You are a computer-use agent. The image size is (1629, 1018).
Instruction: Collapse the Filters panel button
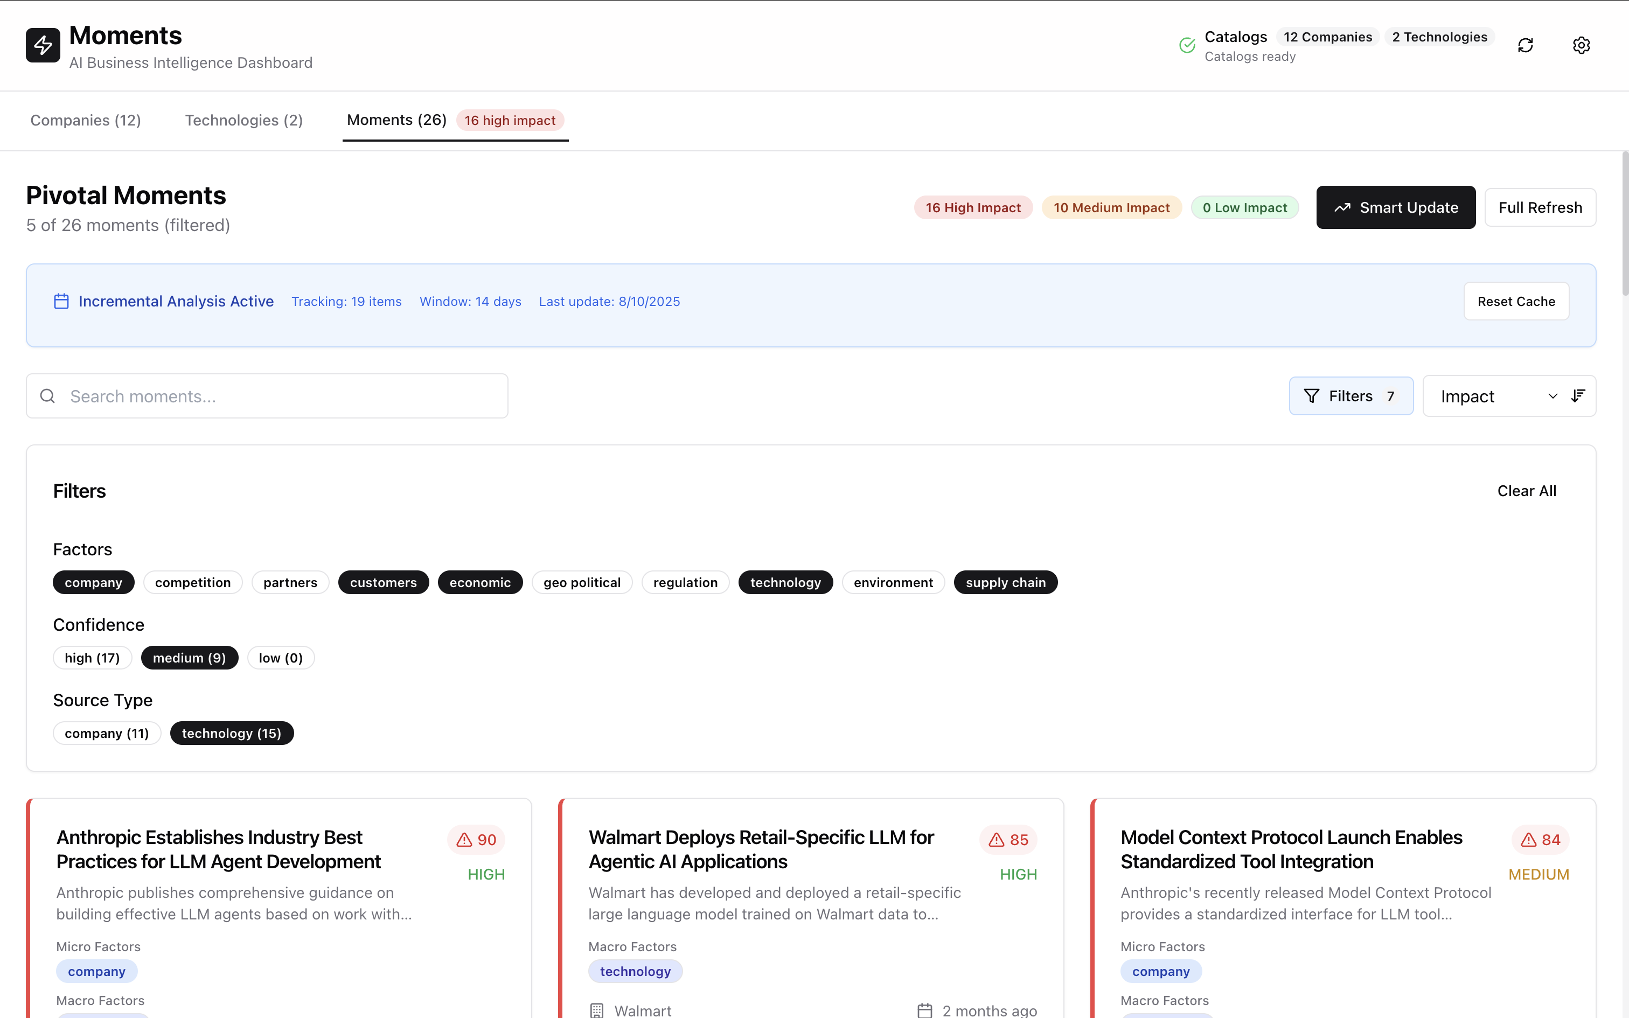(x=1350, y=396)
